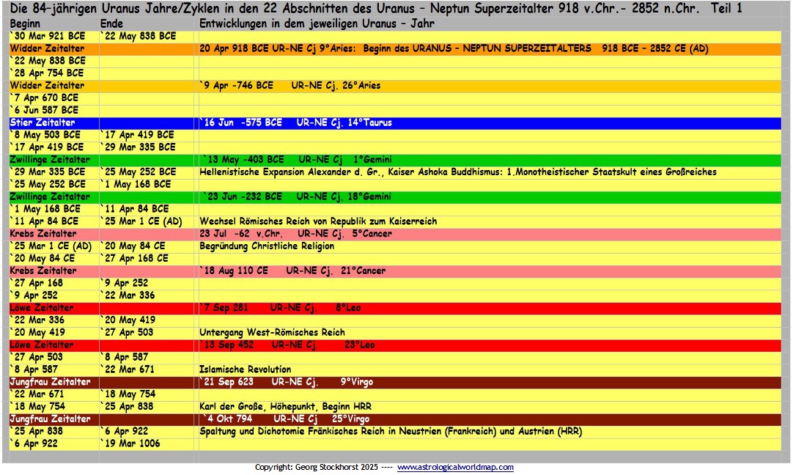Open the astrologicalworldmap.com link

[455, 468]
